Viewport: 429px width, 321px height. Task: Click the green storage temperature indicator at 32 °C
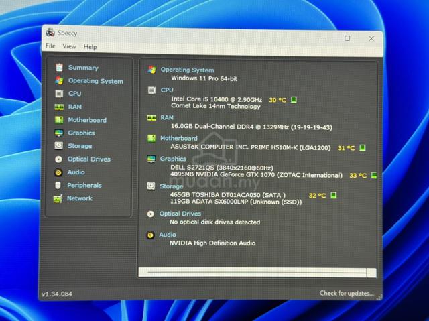(x=333, y=195)
